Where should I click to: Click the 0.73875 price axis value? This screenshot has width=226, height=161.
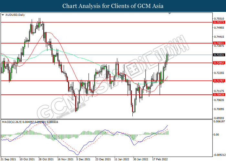coord(219,46)
